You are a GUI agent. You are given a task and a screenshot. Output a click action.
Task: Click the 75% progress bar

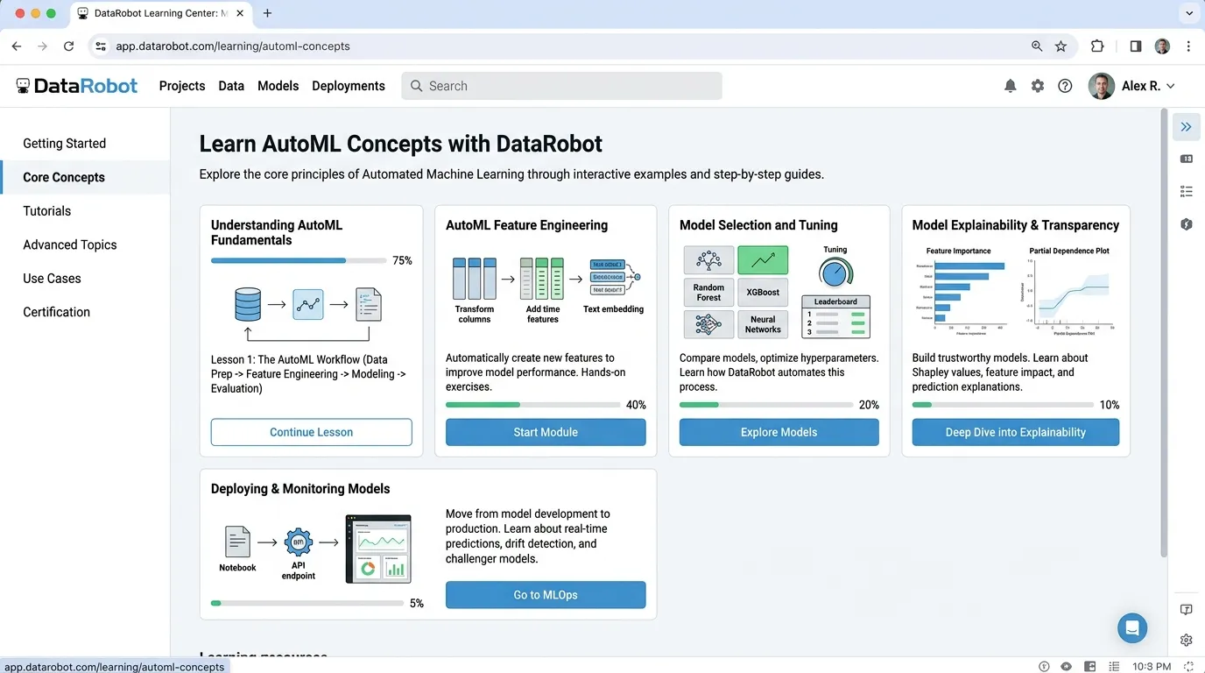point(299,260)
